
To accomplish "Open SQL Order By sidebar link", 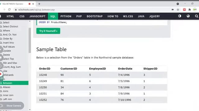I will coord(6,39).
